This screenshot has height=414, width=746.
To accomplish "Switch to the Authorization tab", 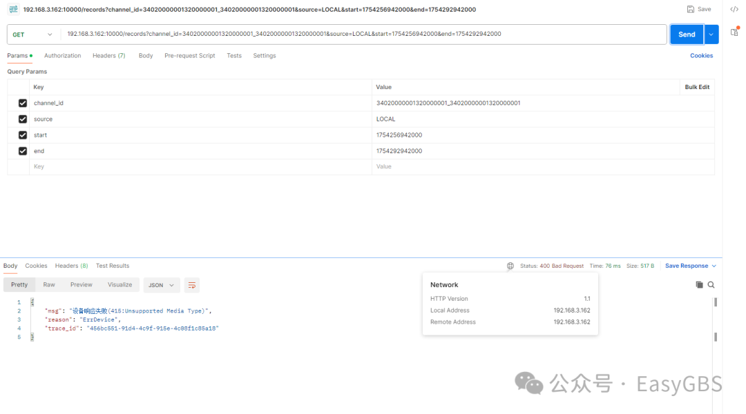I will click(62, 56).
